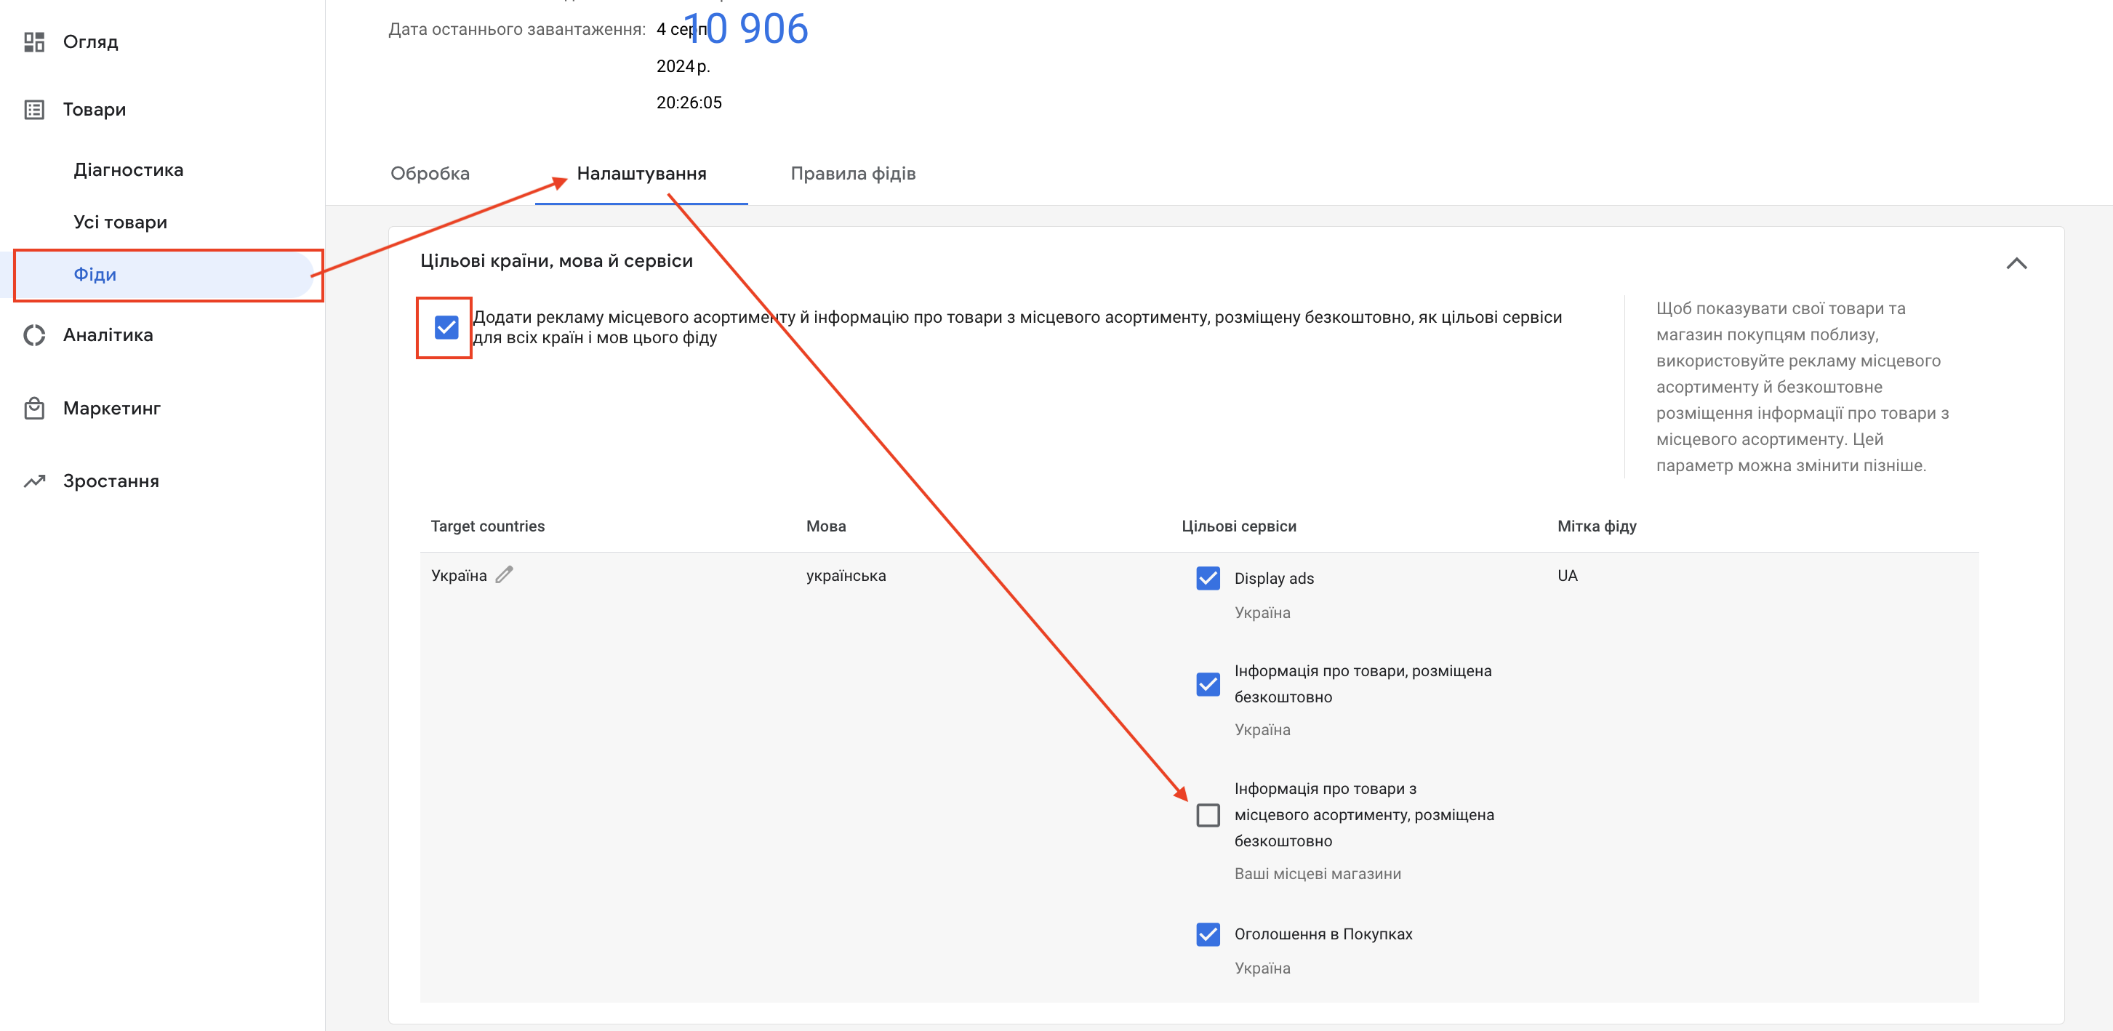Open the Маркетинг sidebar label
The height and width of the screenshot is (1031, 2113).
(111, 409)
